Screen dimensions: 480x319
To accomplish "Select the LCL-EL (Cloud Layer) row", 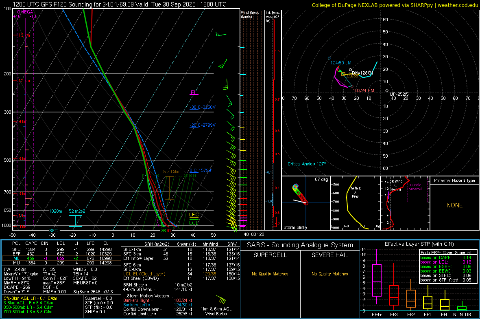I will click(182, 274).
